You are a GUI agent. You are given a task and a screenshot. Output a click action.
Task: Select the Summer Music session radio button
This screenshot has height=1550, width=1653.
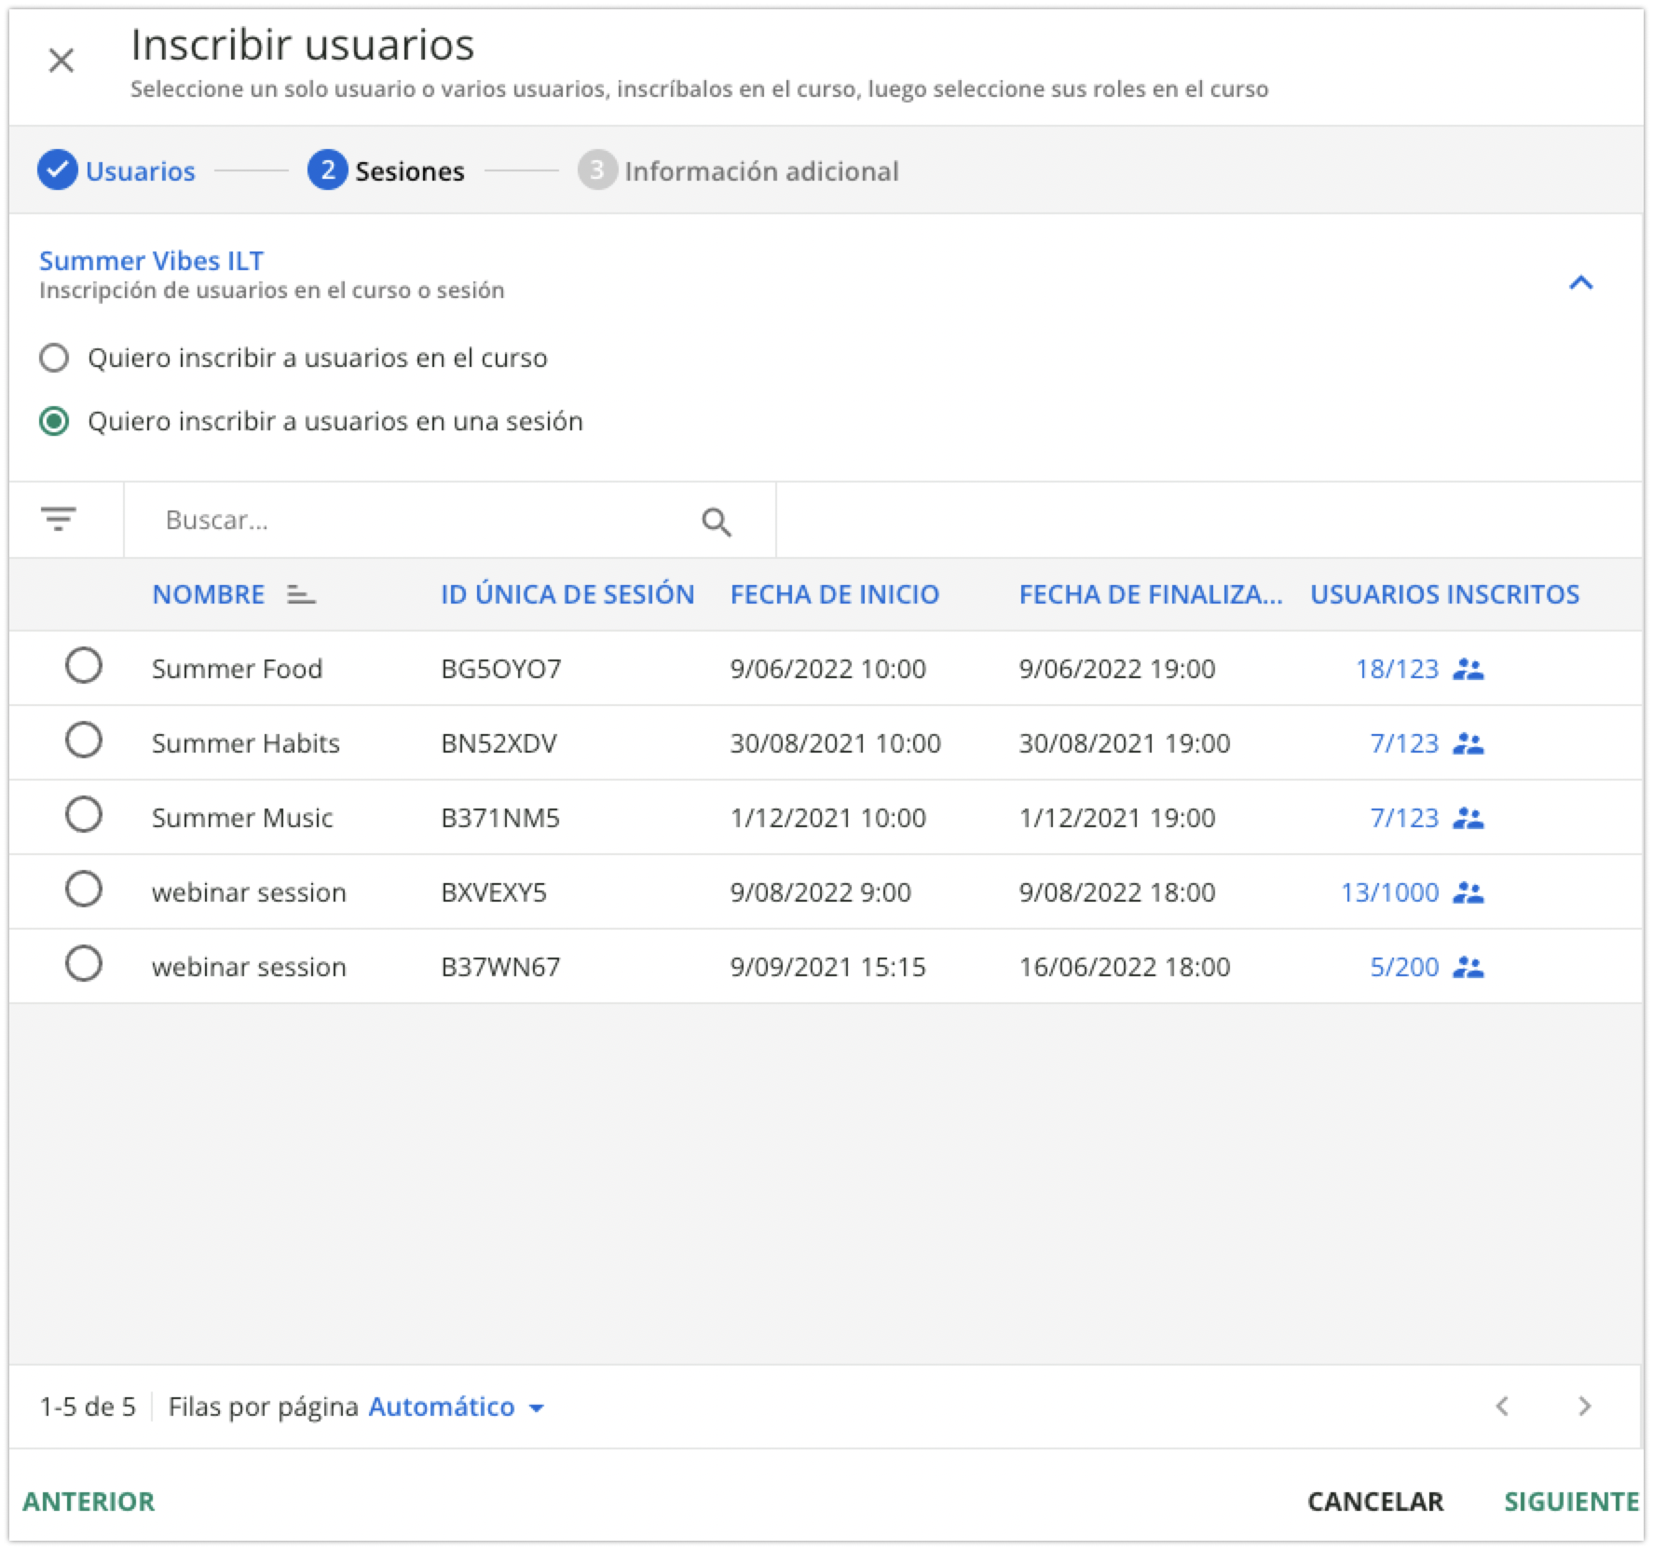tap(84, 815)
